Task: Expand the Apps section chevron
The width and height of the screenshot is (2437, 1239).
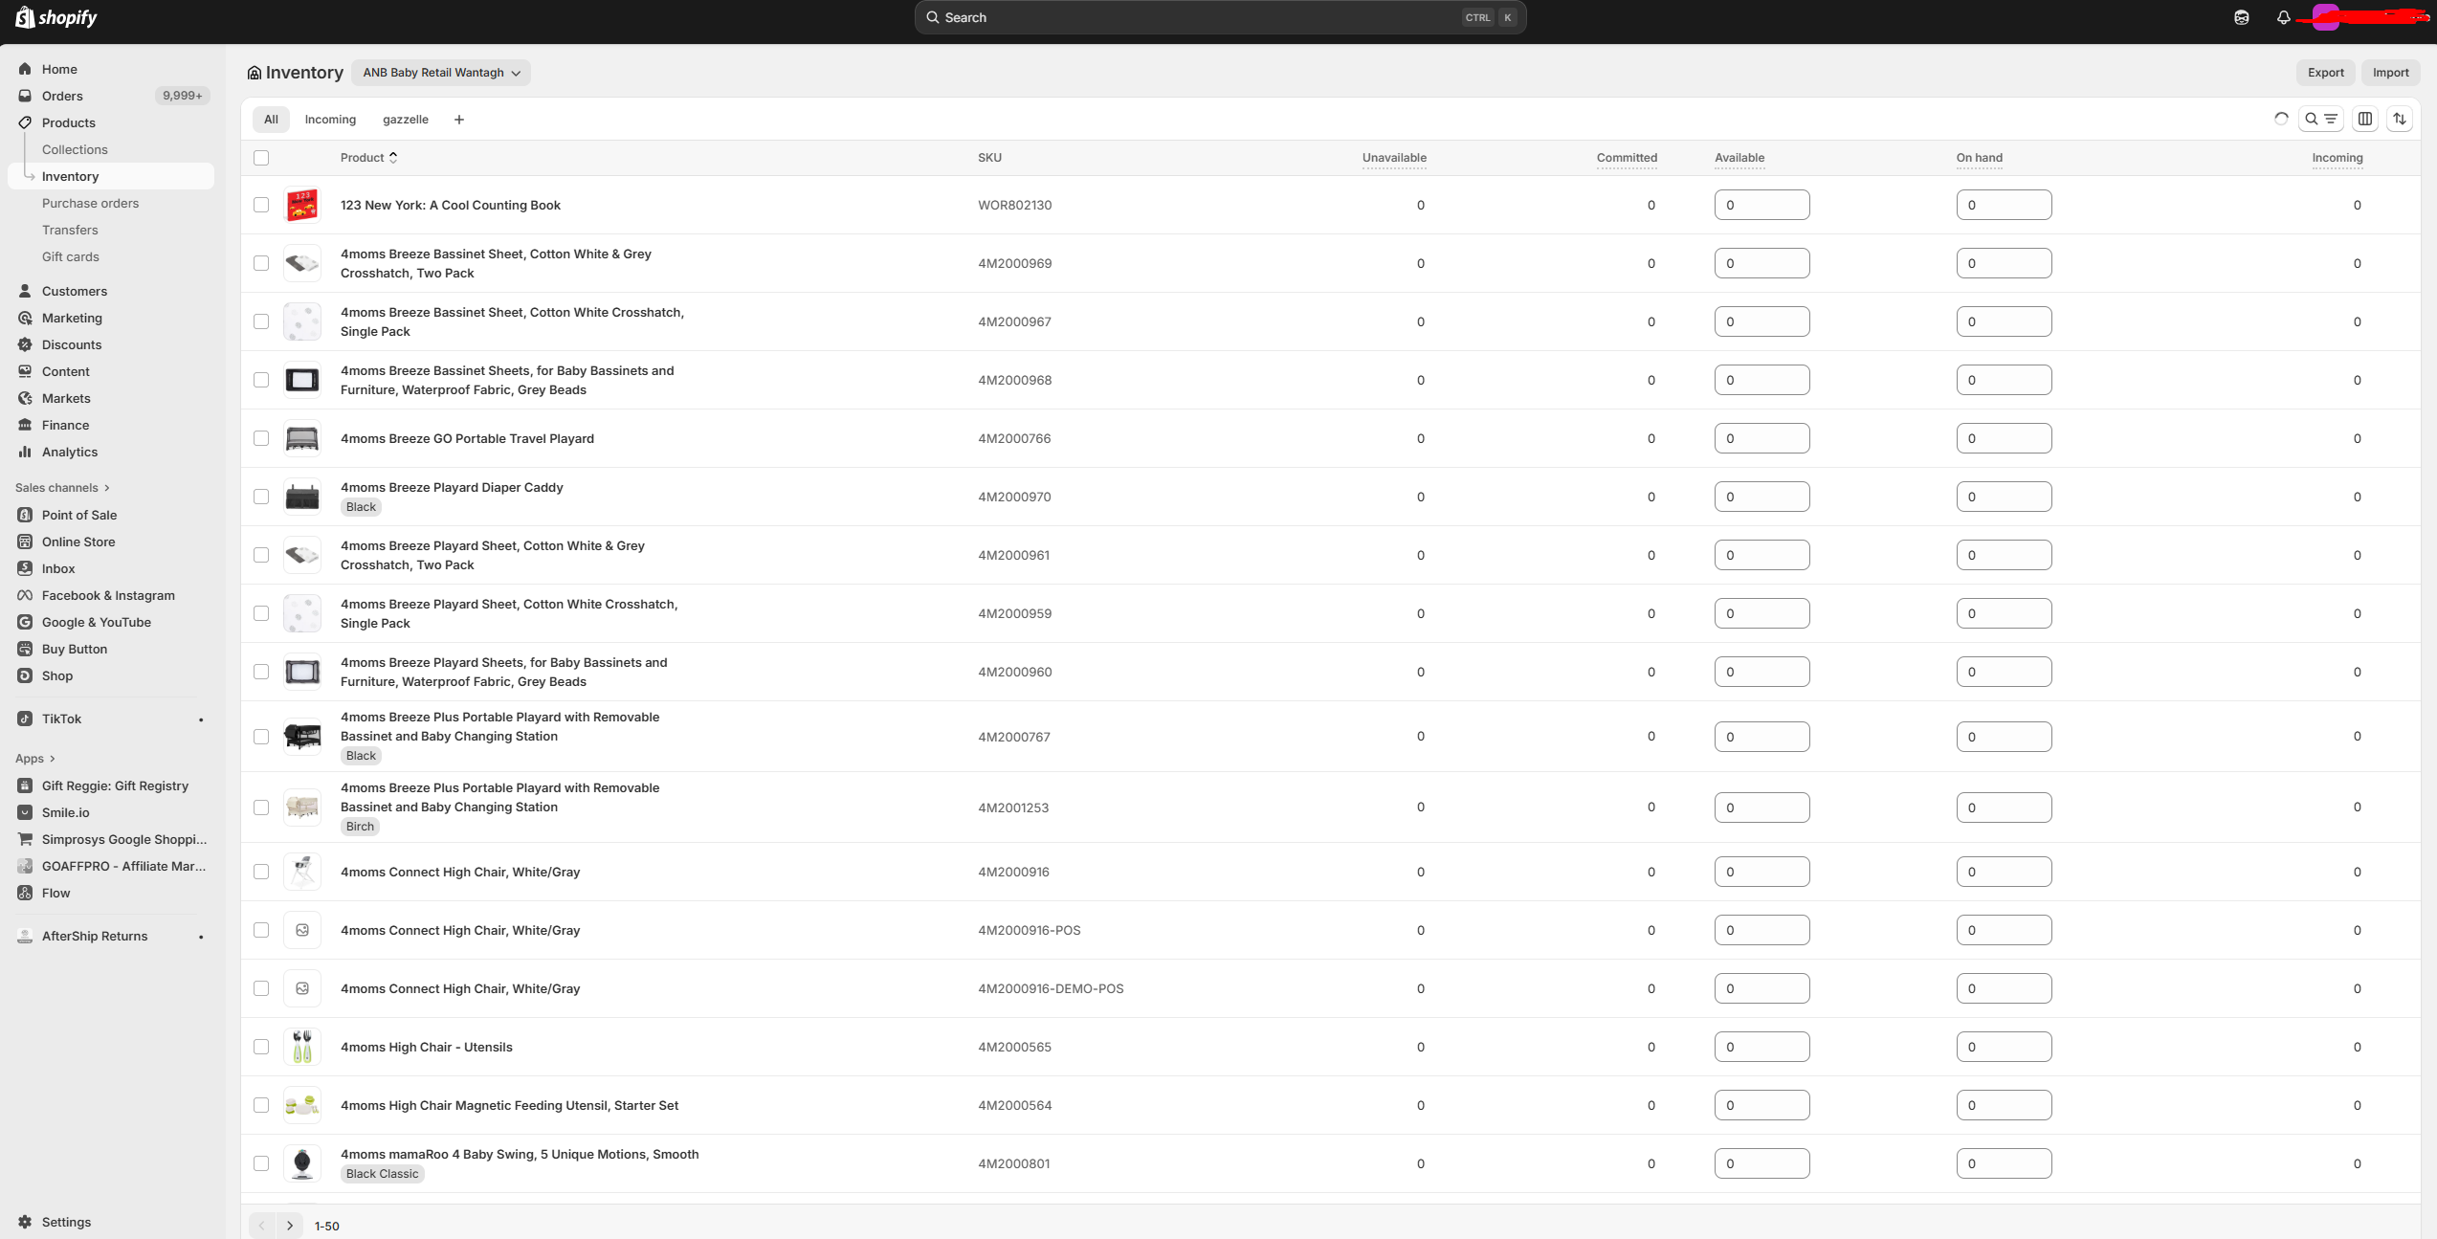Action: [53, 759]
